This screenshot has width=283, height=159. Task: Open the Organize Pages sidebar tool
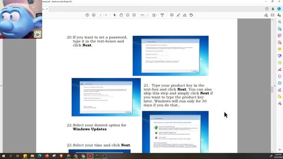point(279,36)
